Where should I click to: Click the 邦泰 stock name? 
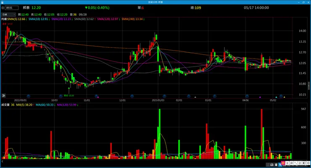26,8
